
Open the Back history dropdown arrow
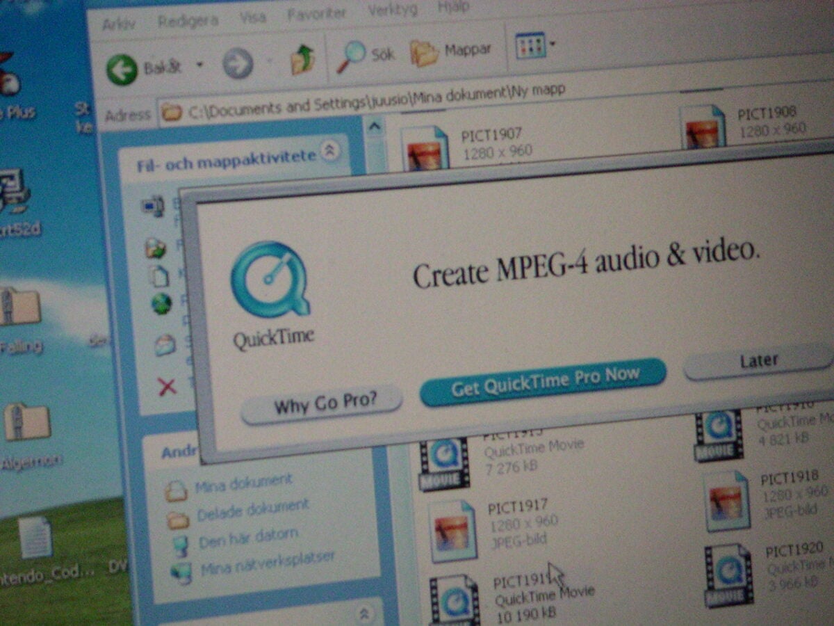tap(199, 65)
